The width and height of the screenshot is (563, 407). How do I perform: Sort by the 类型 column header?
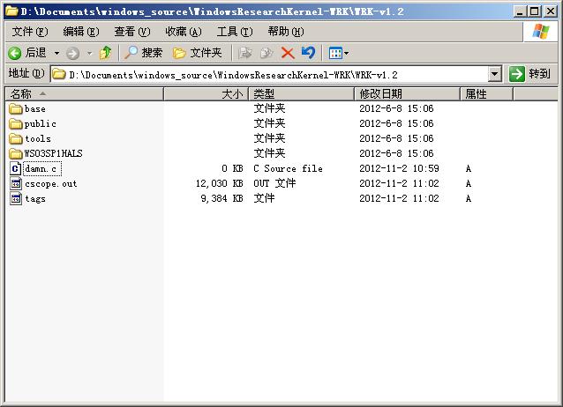pos(301,94)
